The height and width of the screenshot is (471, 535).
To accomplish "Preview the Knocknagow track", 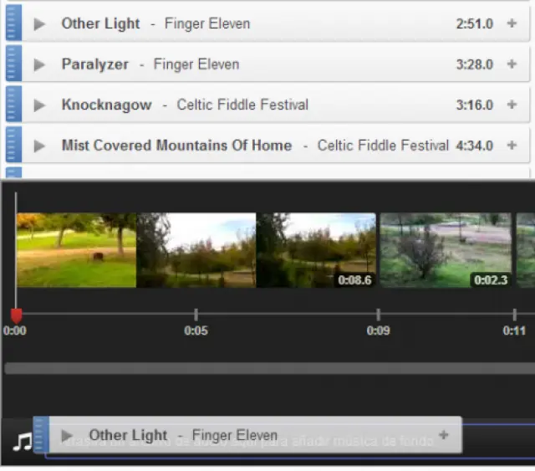I will coord(39,105).
